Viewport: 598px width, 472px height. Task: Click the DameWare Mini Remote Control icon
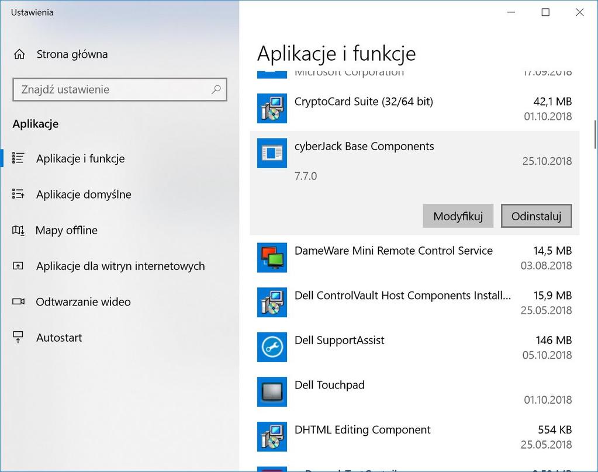click(x=272, y=258)
